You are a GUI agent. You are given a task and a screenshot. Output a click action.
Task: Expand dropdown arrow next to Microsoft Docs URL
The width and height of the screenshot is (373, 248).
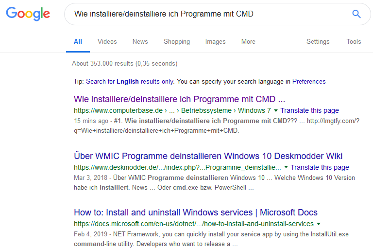click(x=319, y=224)
